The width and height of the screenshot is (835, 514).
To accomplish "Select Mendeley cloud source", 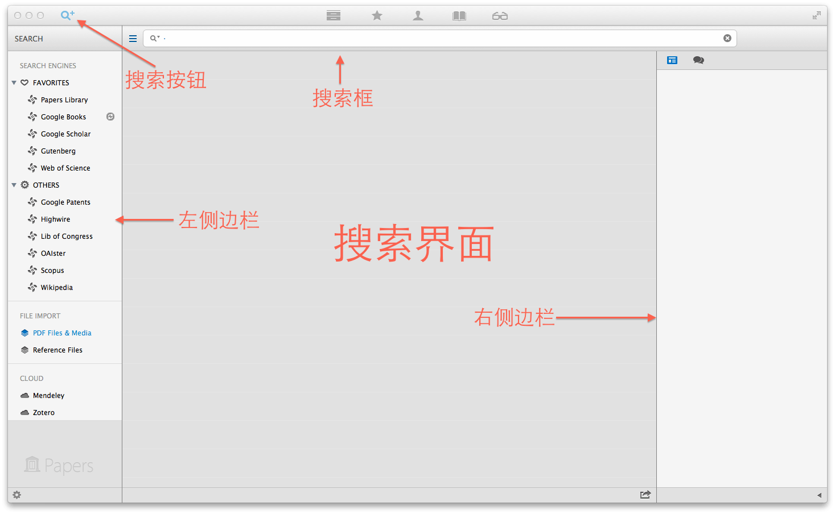I will coord(48,396).
